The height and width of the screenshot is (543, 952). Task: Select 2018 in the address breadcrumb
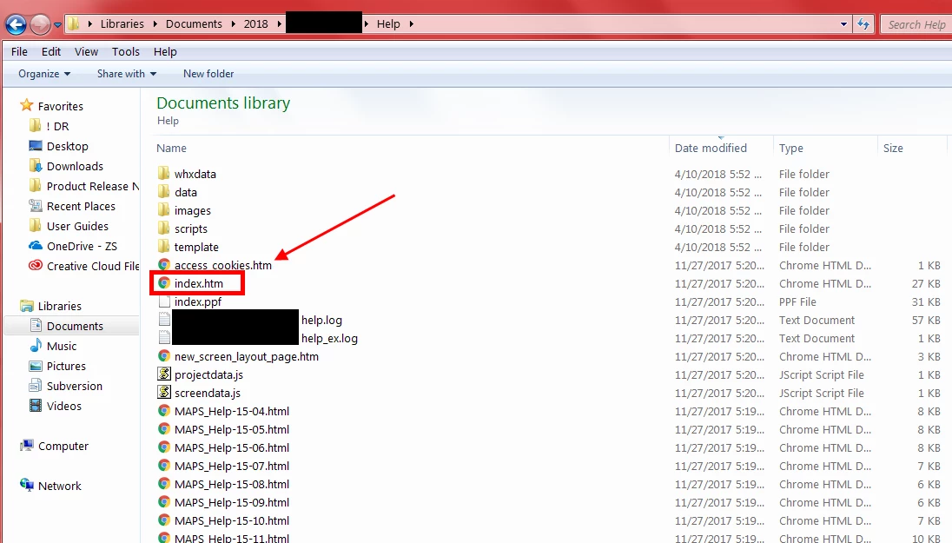[x=255, y=23]
